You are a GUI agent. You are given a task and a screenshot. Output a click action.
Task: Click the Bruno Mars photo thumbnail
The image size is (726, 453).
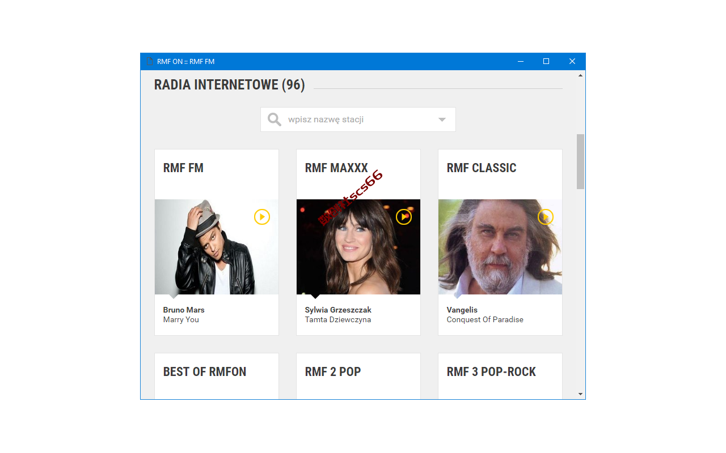[x=217, y=247]
